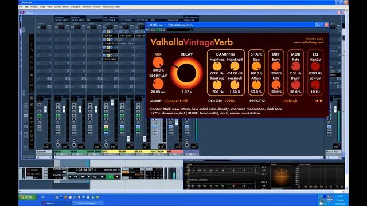Adjust the large DECAY knob
The width and height of the screenshot is (367, 206).
point(186,73)
